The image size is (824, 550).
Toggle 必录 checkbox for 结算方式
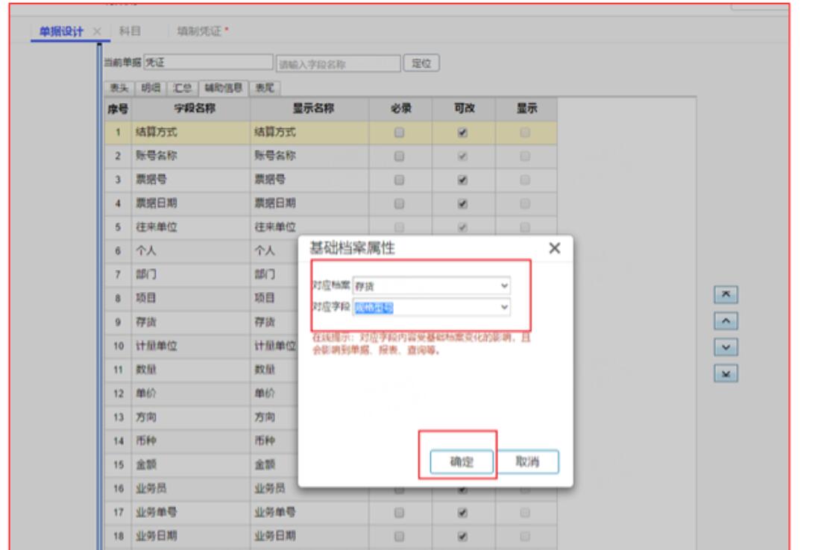400,133
